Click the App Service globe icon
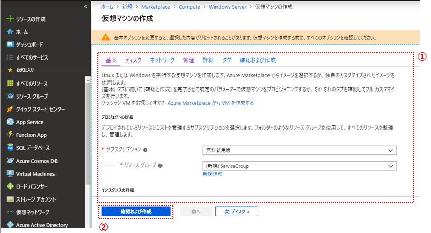Image resolution: width=431 pixels, height=233 pixels. [x=10, y=122]
